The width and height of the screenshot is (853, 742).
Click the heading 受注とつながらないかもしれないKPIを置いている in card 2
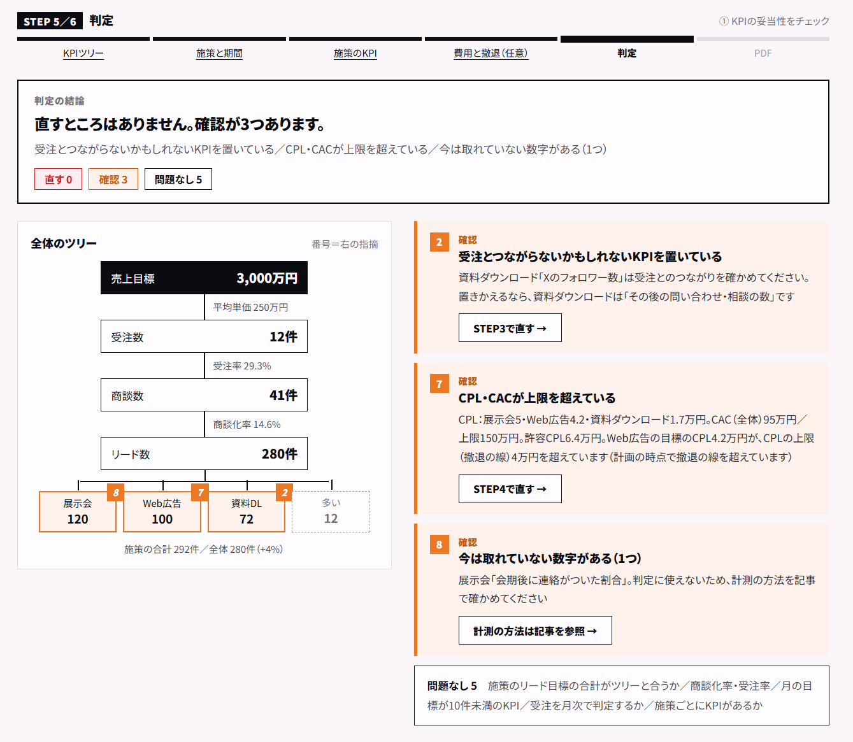click(x=591, y=257)
